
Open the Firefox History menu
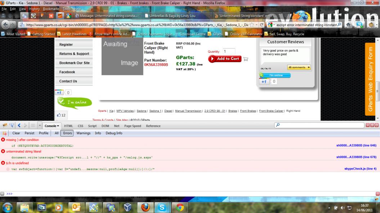(x=35, y=9)
